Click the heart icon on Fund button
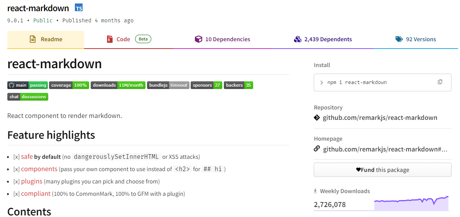 coord(358,170)
